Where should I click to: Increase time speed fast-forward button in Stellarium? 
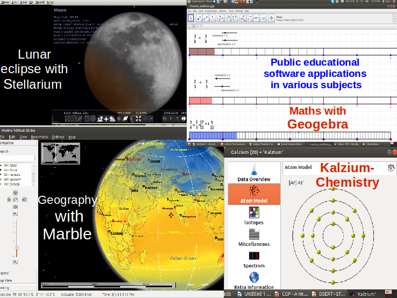coord(183,118)
